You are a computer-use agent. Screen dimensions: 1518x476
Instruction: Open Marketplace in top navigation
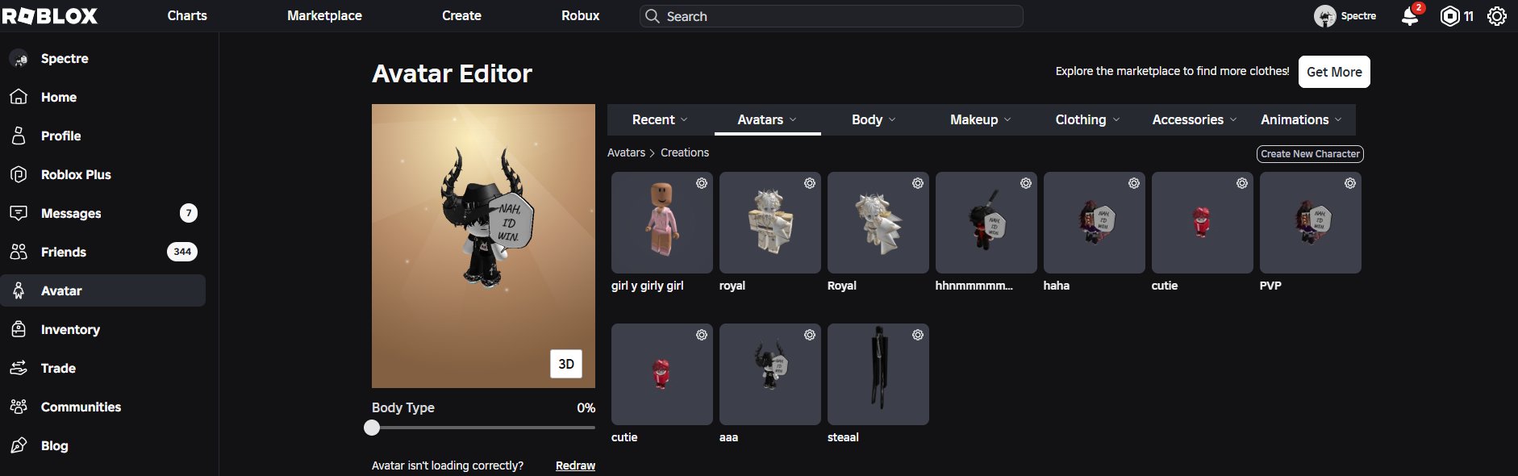click(x=324, y=15)
